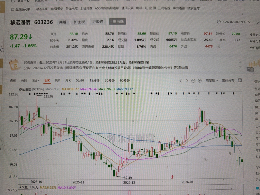Image resolution: width=260 pixels, height=195 pixels.
Task: Open recently visited 中兴通讯 link
Action: coord(179,8)
